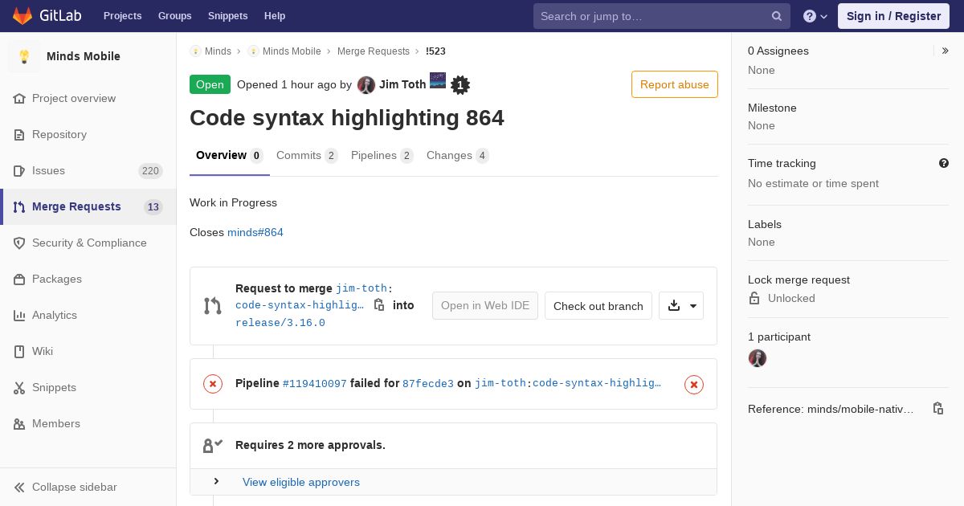The width and height of the screenshot is (964, 506).
Task: Click Jim Toth's avatar in header
Action: pyautogui.click(x=366, y=84)
